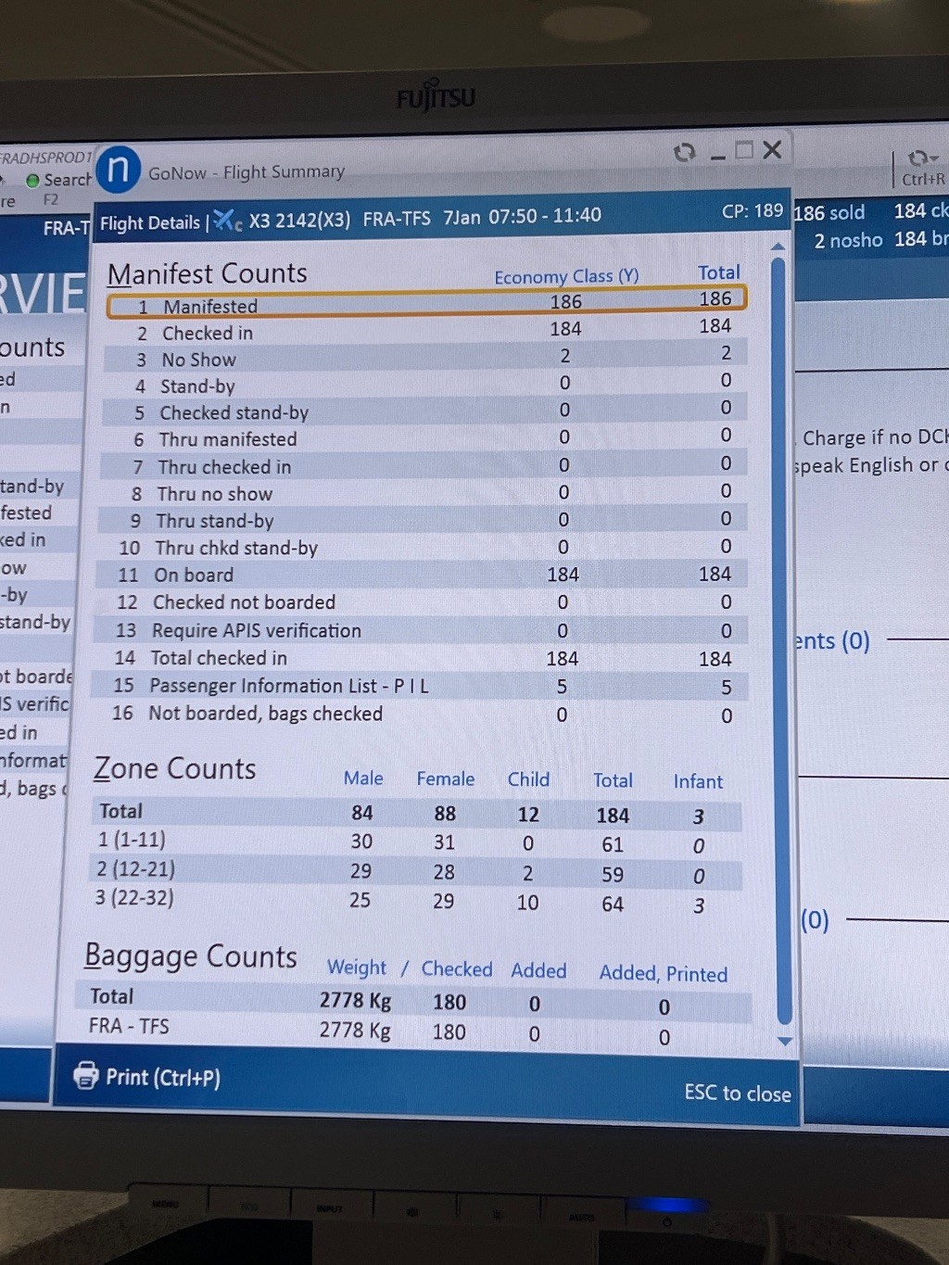Click the 'ESC to close' label
Viewport: 949px width, 1265px height.
(x=737, y=1093)
